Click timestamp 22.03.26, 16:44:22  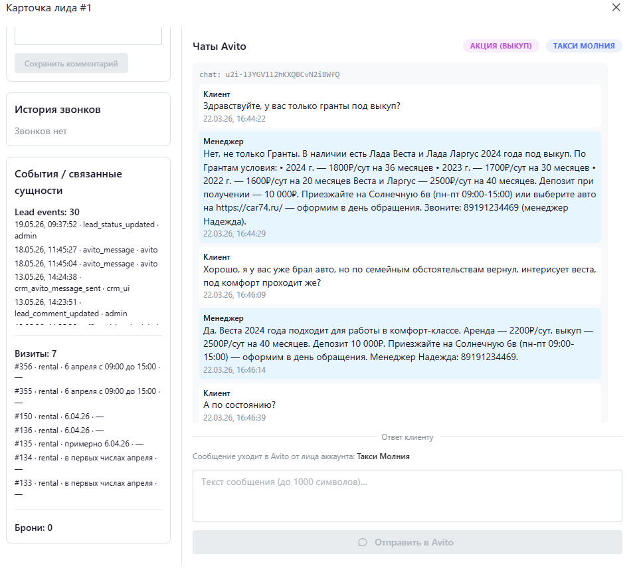pyautogui.click(x=234, y=119)
